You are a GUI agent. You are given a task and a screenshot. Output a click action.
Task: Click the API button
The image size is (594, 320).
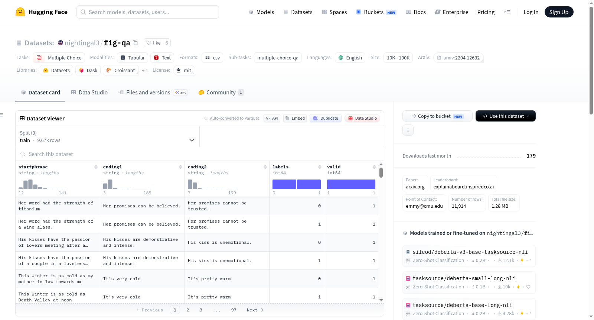(x=272, y=118)
